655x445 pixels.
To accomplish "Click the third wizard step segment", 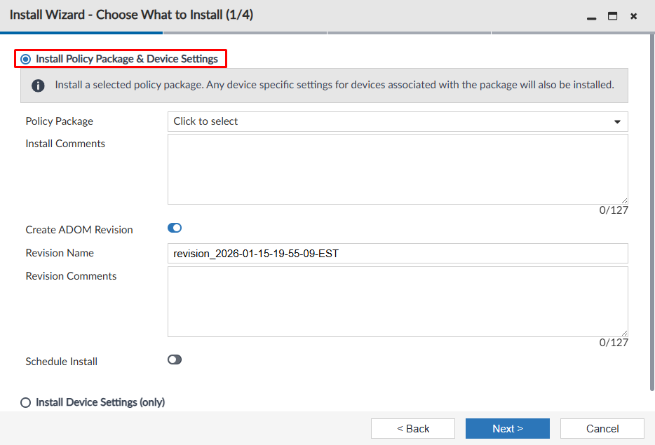I will tap(410, 32).
